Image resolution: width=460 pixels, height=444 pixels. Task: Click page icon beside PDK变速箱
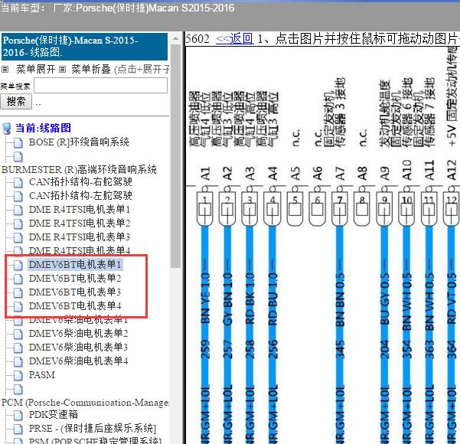[x=18, y=415]
